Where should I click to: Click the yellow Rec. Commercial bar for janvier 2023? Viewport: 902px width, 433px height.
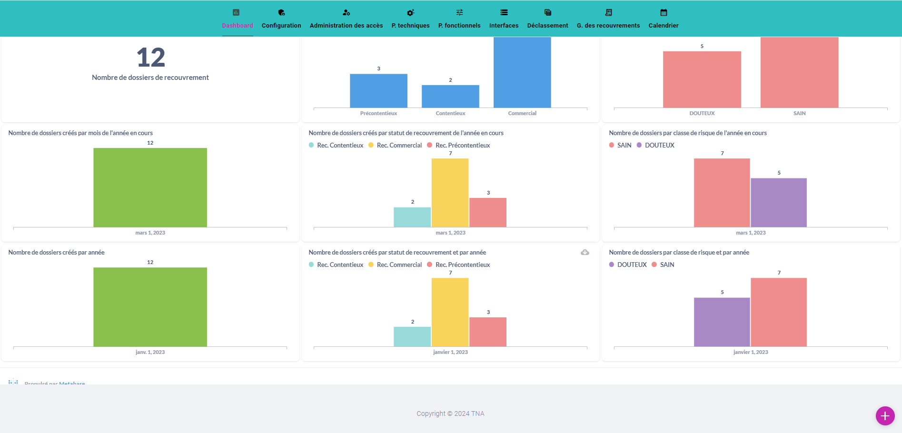[x=450, y=312]
